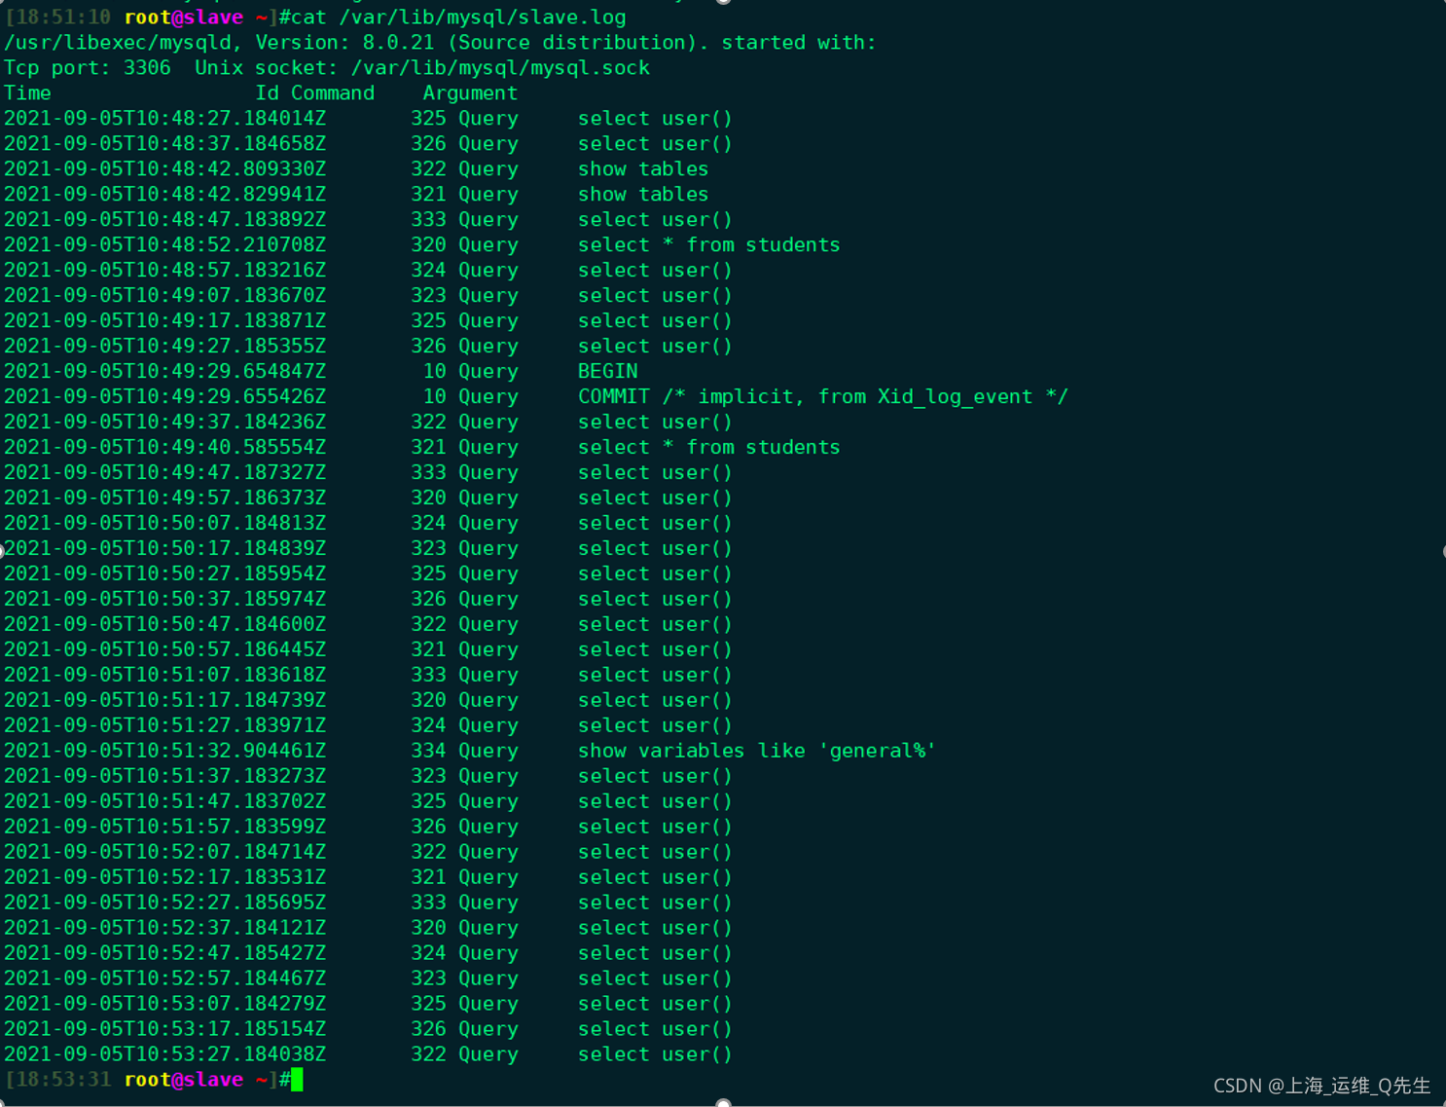1446x1107 pixels.
Task: Click the text 'Version: 8.0.21'
Action: point(344,43)
